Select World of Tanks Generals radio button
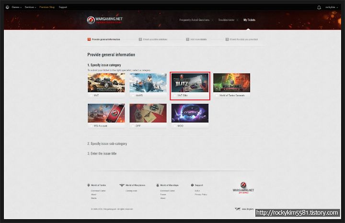This screenshot has width=345, height=223. tap(217, 96)
